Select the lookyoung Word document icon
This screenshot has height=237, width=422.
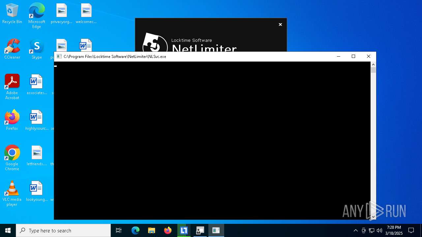[x=37, y=192]
